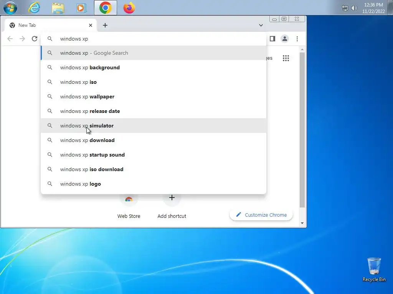Open the Google apps grid
The width and height of the screenshot is (393, 294).
(286, 58)
